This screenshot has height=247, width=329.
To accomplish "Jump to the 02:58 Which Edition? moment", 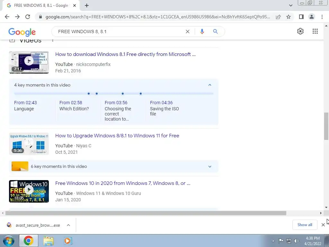I will (x=74, y=105).
